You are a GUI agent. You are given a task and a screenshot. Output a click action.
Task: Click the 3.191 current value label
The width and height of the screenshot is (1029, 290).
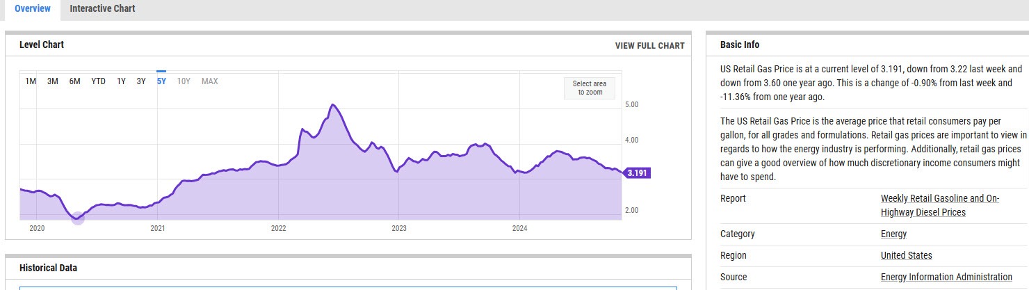[638, 173]
